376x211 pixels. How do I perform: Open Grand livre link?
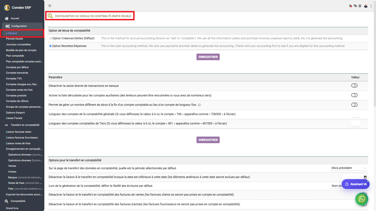click(12, 208)
